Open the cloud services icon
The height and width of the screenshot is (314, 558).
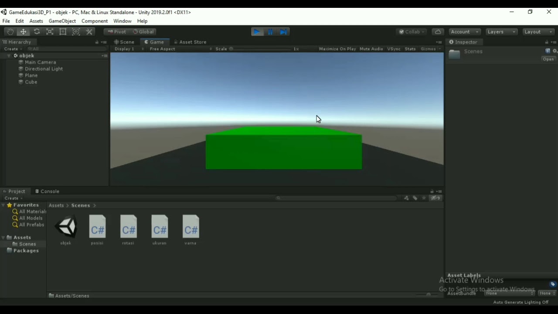[x=438, y=32]
